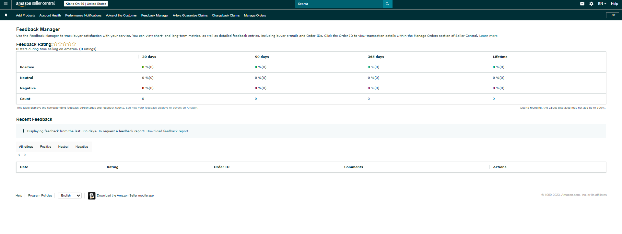Switch to the Negative feedback tab

click(82, 147)
